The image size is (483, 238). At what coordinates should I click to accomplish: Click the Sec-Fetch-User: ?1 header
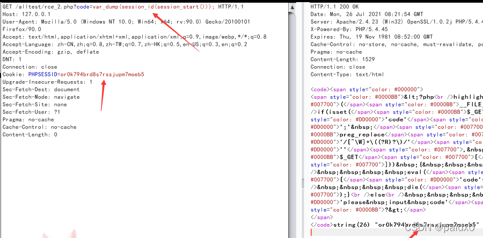click(33, 112)
